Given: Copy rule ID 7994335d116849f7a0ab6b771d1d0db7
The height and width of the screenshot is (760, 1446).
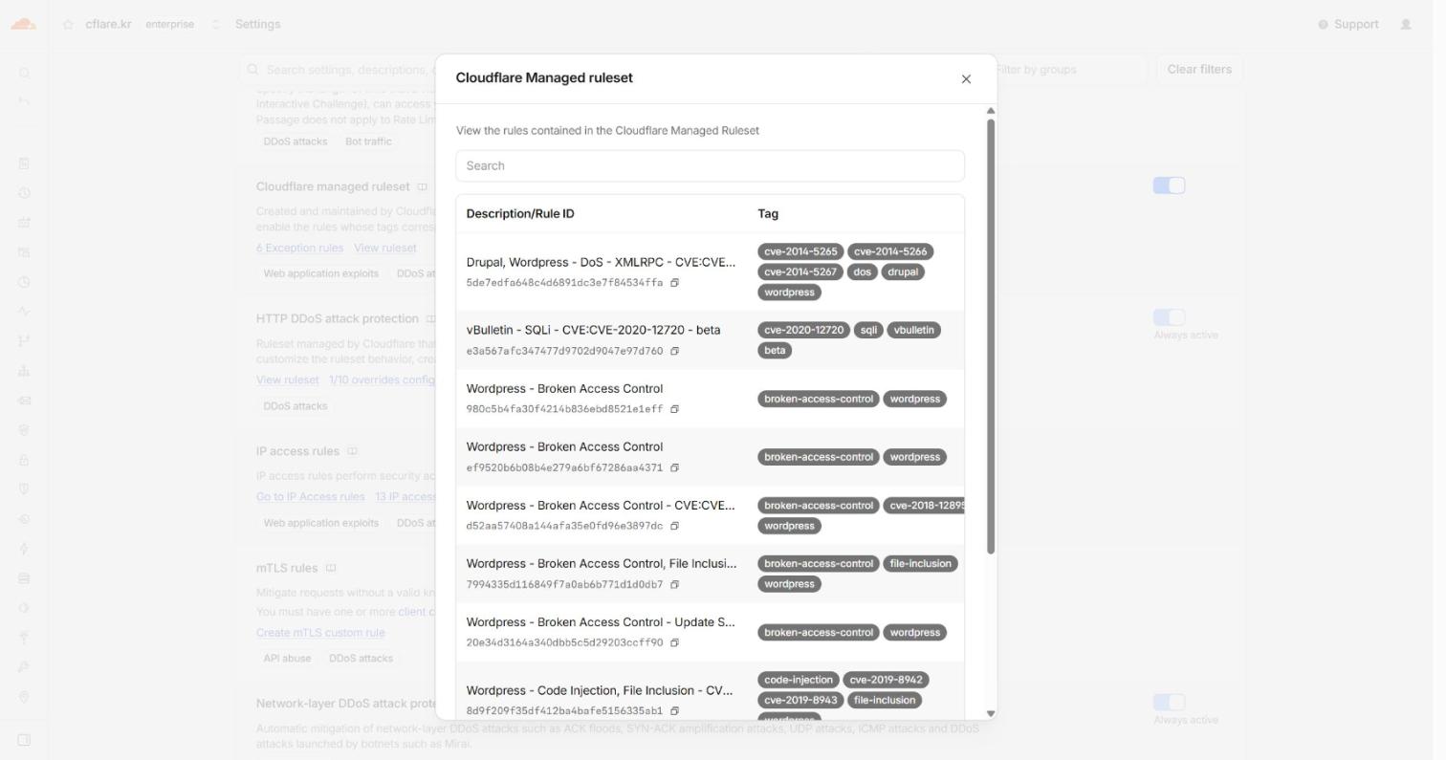Looking at the screenshot, I should pyautogui.click(x=674, y=584).
